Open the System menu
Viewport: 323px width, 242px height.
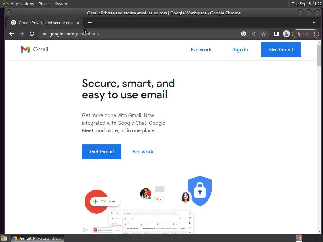tap(62, 4)
